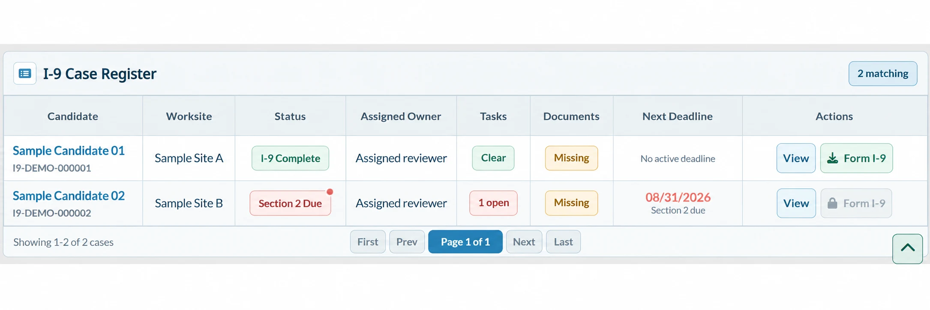Click the No active deadline text
The height and width of the screenshot is (310, 930).
click(x=678, y=159)
